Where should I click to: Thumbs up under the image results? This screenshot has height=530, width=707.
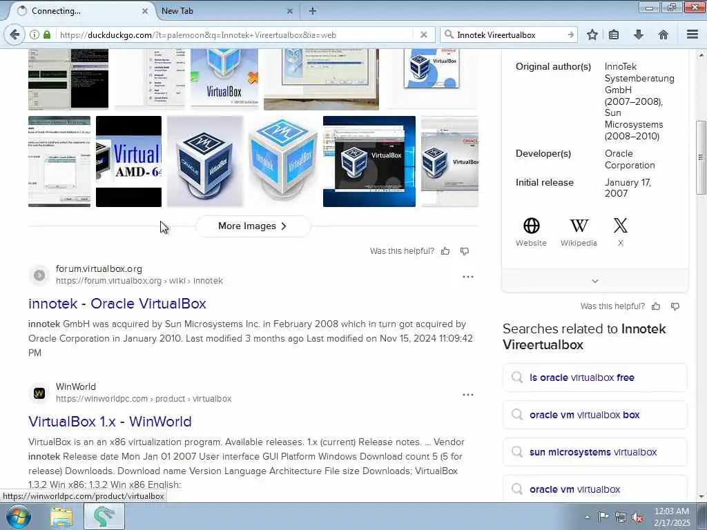(445, 251)
